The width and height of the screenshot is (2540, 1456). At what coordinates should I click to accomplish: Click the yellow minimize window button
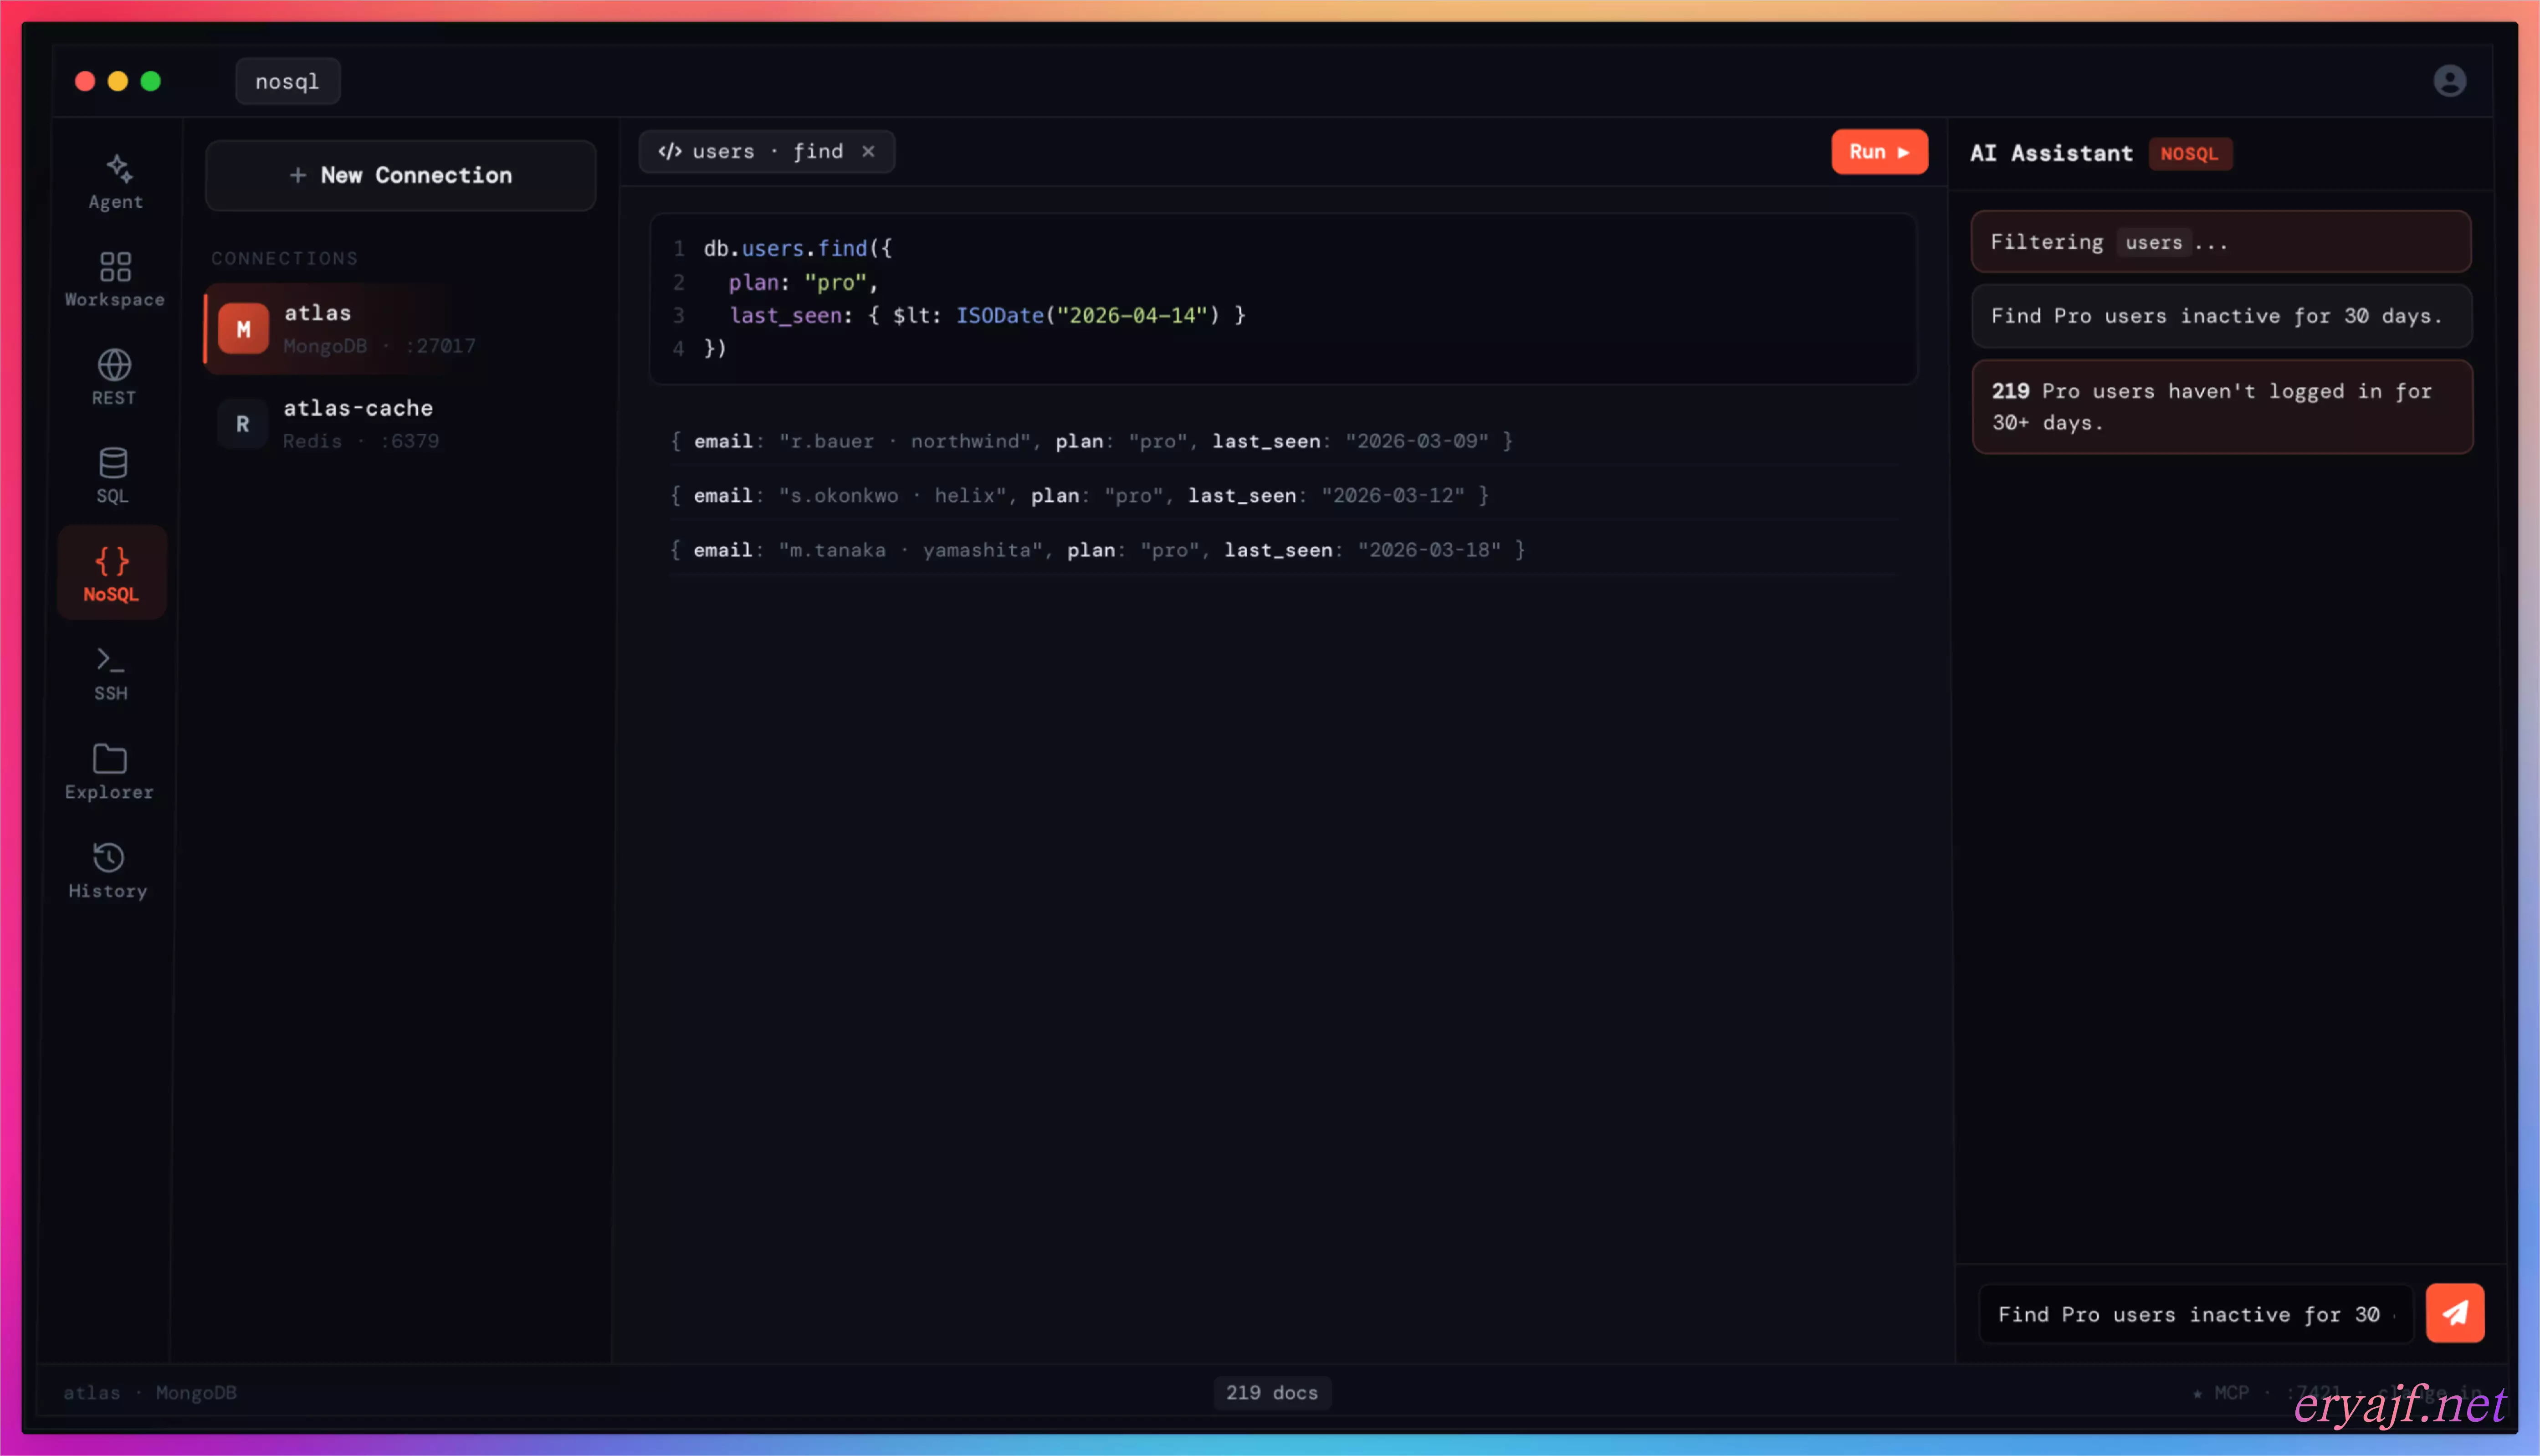click(118, 81)
